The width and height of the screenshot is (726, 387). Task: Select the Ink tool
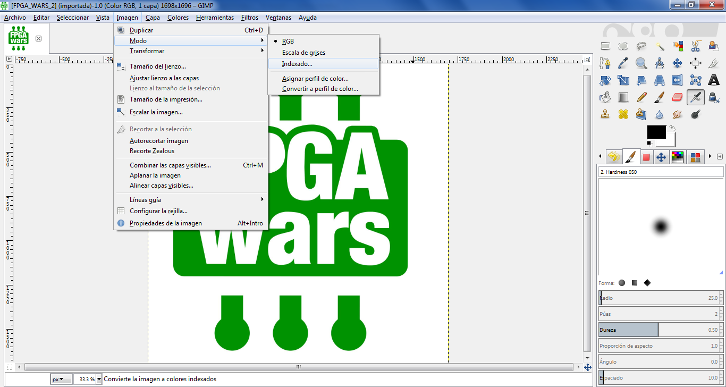714,97
